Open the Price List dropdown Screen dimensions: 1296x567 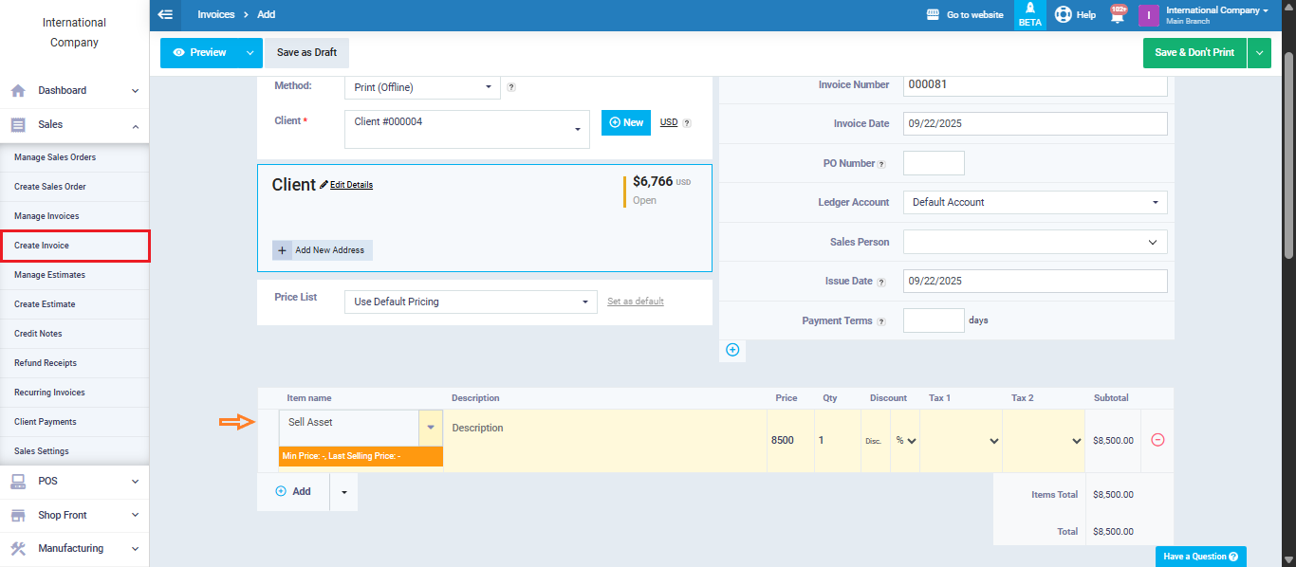pyautogui.click(x=471, y=302)
